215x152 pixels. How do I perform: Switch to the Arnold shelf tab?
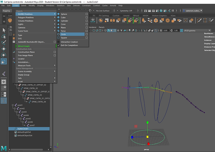(126, 15)
